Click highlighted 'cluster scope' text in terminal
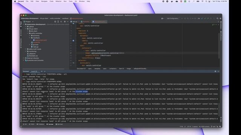Viewport: 241px width, 135px height. click(x=81, y=91)
